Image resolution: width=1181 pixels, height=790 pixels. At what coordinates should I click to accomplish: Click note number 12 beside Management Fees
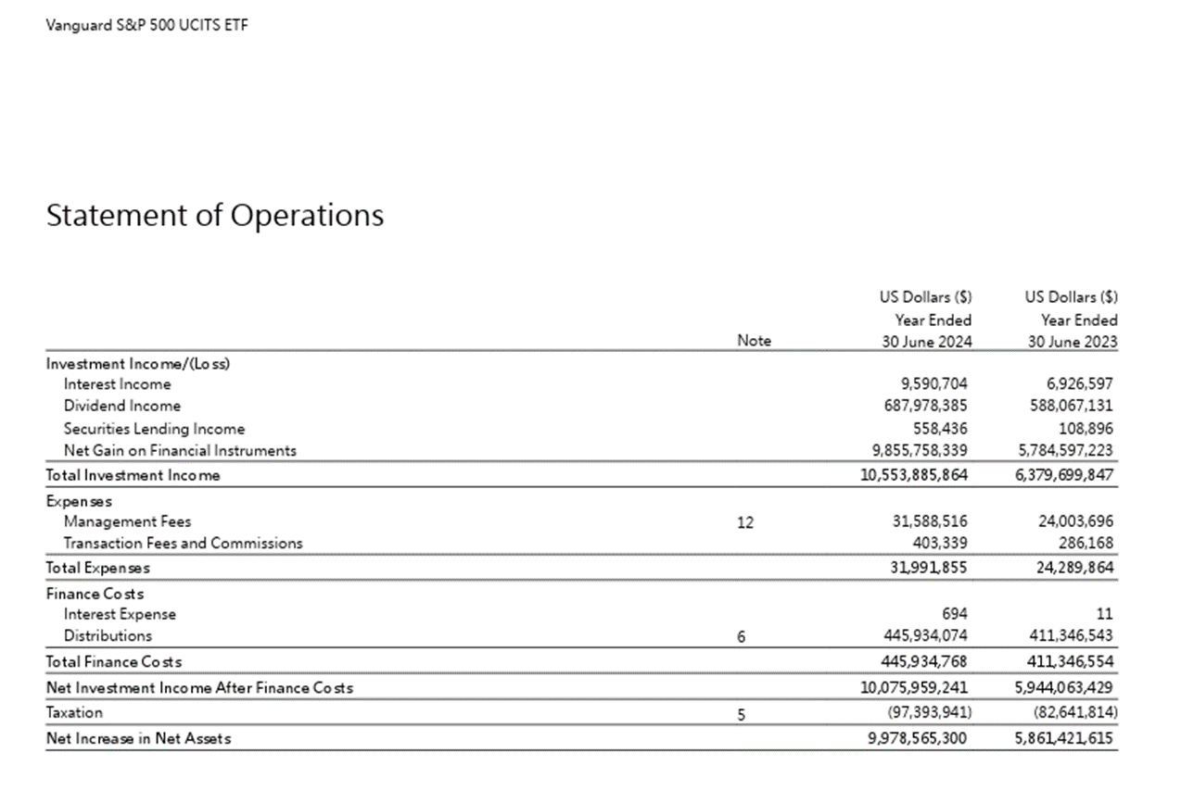point(745,522)
